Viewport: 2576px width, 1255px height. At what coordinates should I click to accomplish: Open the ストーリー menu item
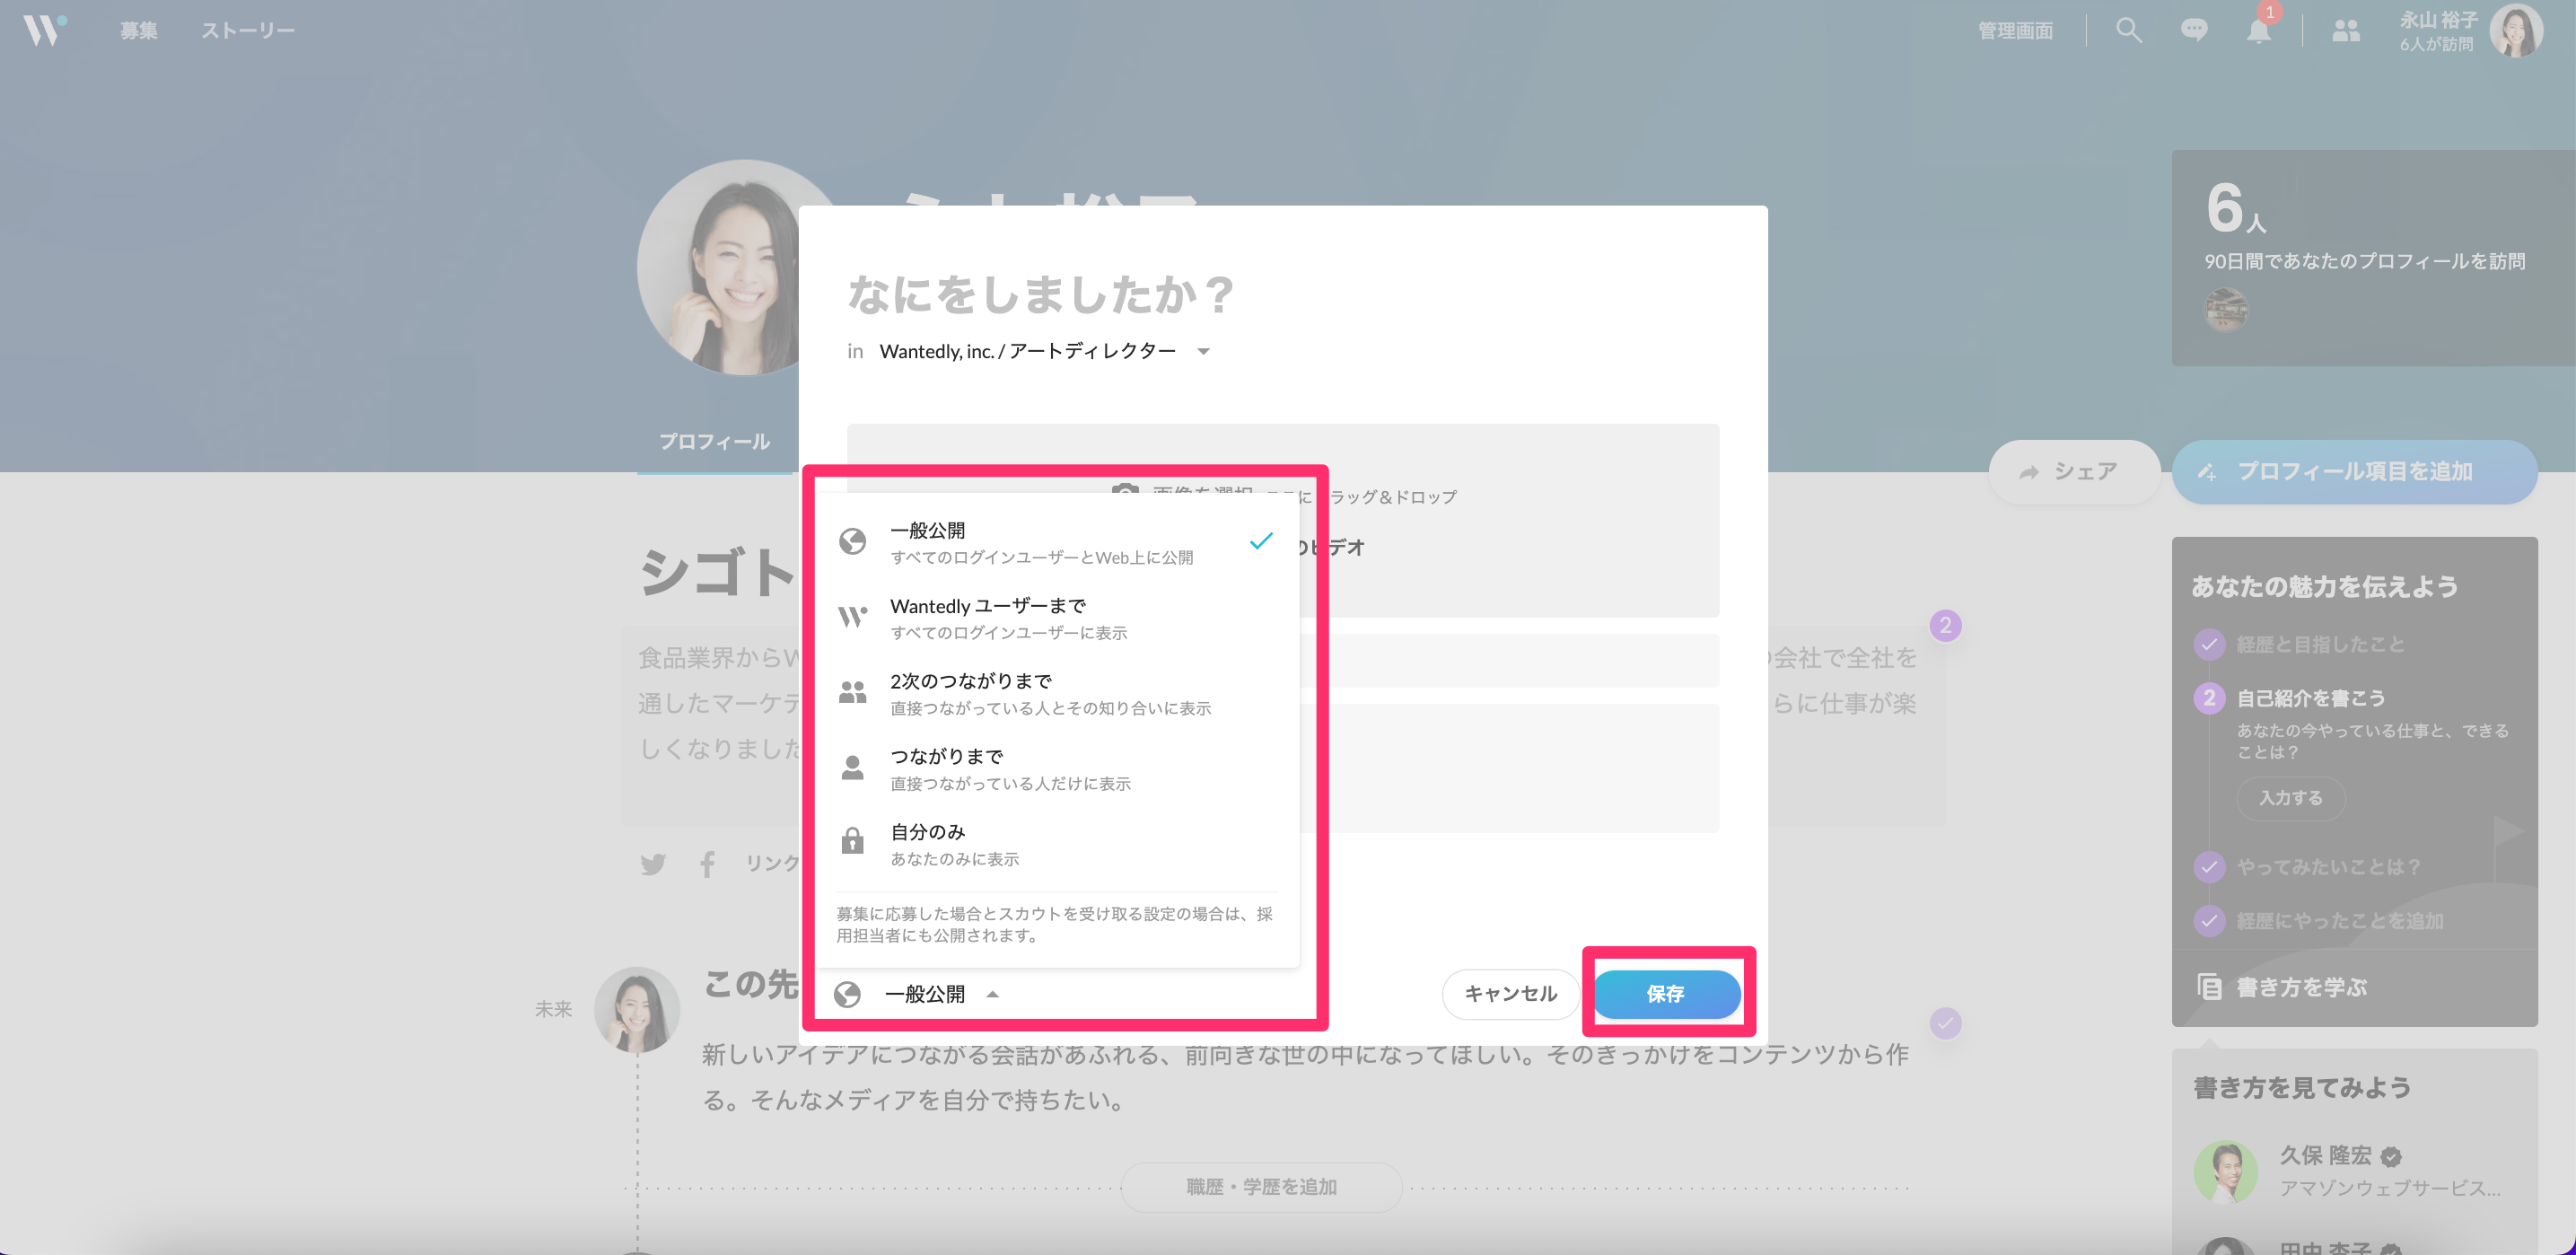tap(248, 31)
